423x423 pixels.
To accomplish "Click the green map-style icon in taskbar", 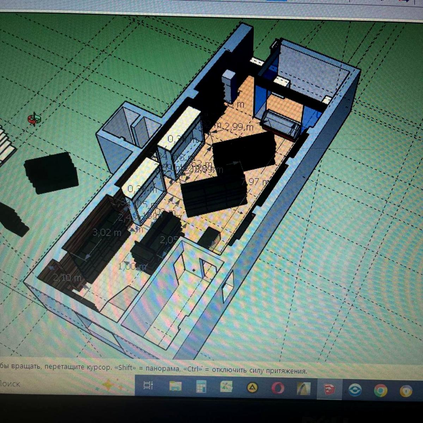I will click(x=227, y=387).
